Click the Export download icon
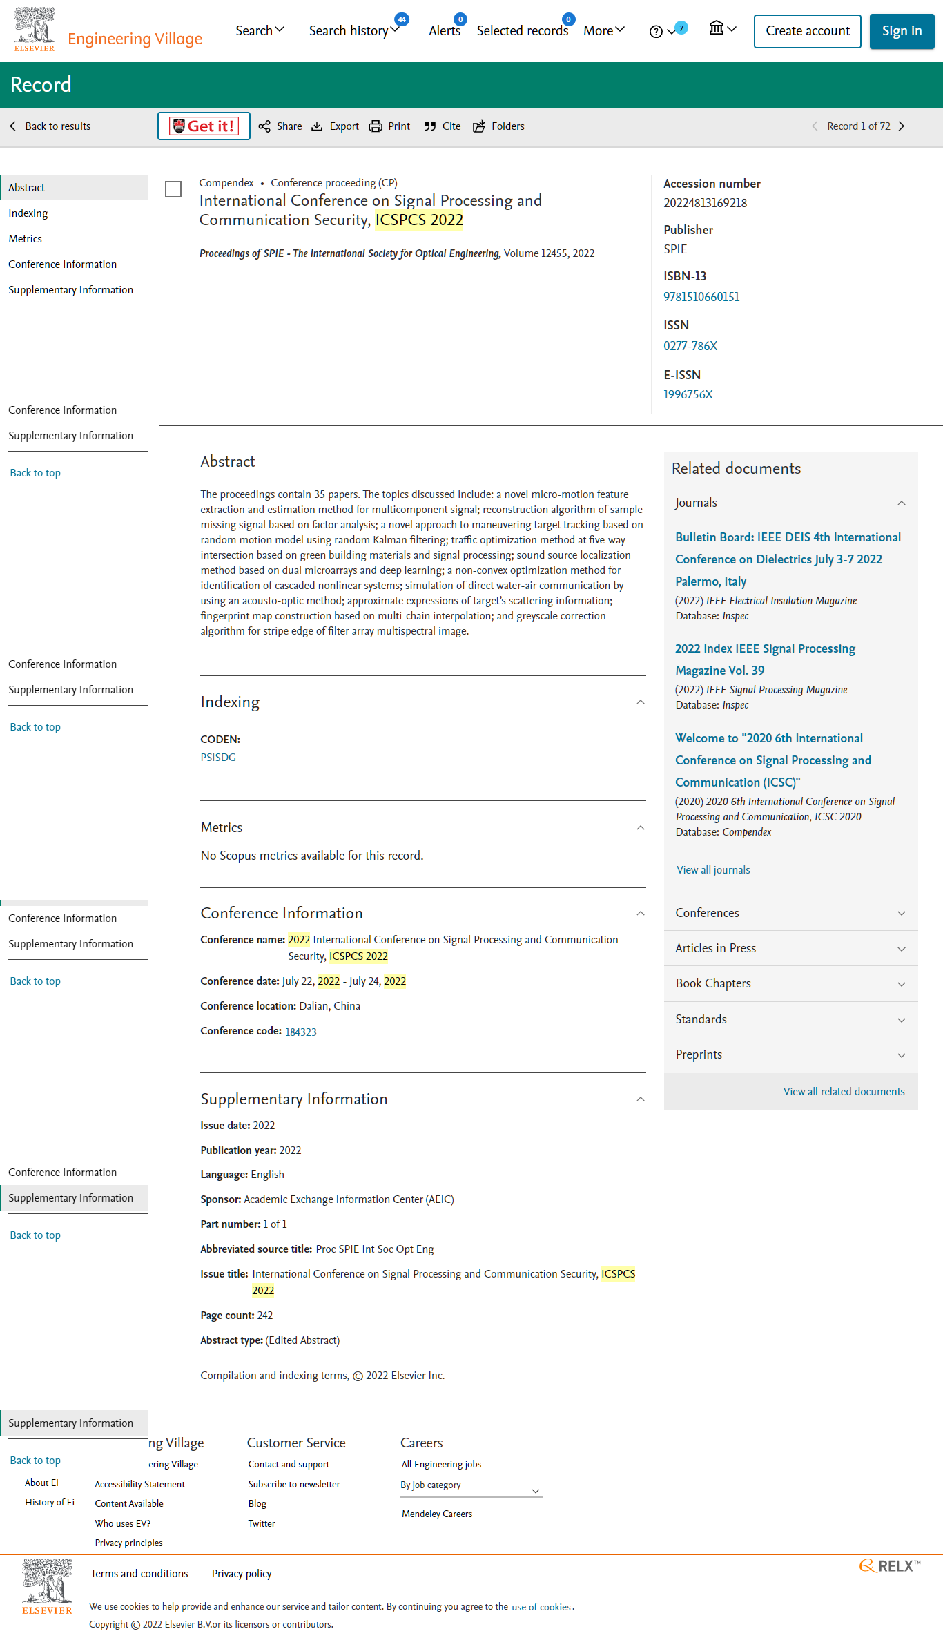This screenshot has width=943, height=1638. click(317, 126)
